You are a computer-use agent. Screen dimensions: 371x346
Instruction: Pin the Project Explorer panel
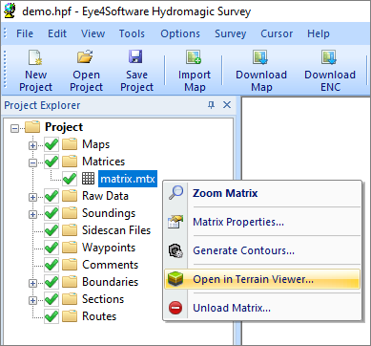click(x=211, y=105)
